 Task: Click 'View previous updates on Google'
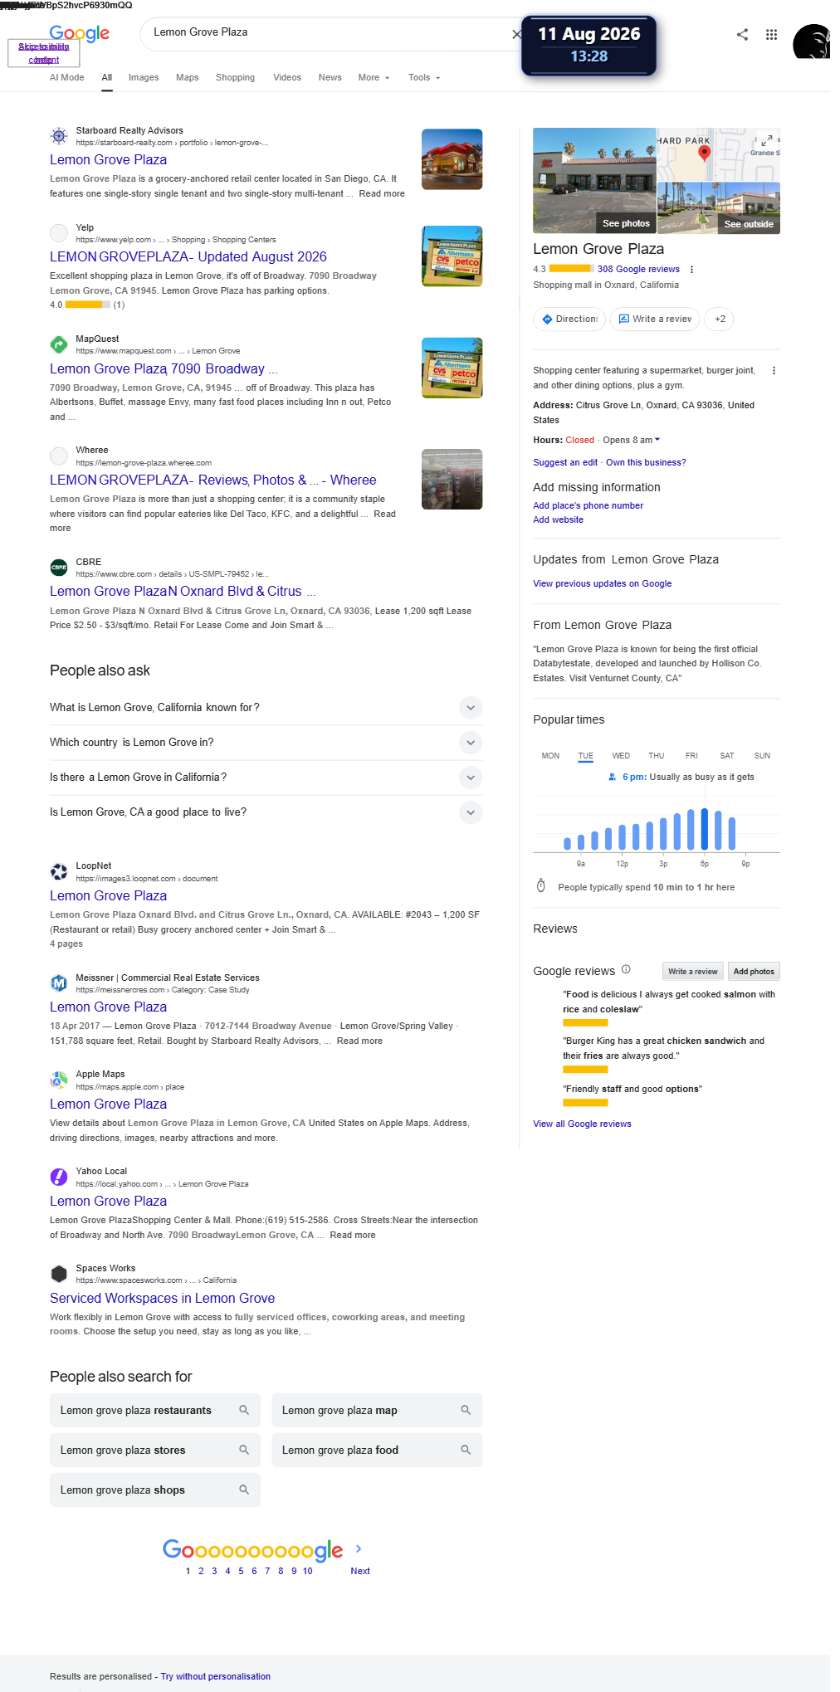[x=602, y=583]
